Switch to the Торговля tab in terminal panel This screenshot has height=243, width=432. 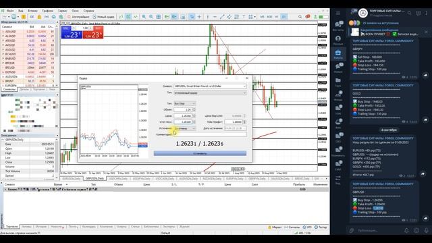(12, 227)
